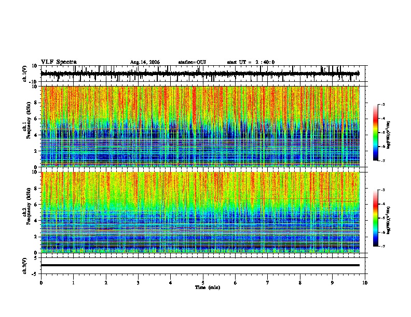Select the start UT time label
The width and height of the screenshot is (411, 317).
(x=251, y=62)
